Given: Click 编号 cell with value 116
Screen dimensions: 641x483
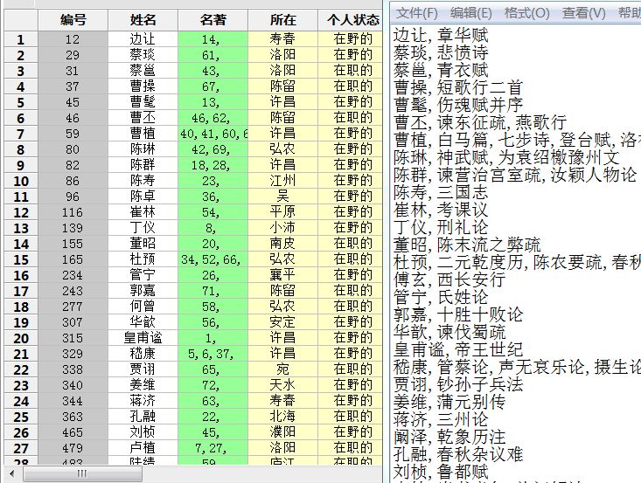Looking at the screenshot, I should pos(73,212).
